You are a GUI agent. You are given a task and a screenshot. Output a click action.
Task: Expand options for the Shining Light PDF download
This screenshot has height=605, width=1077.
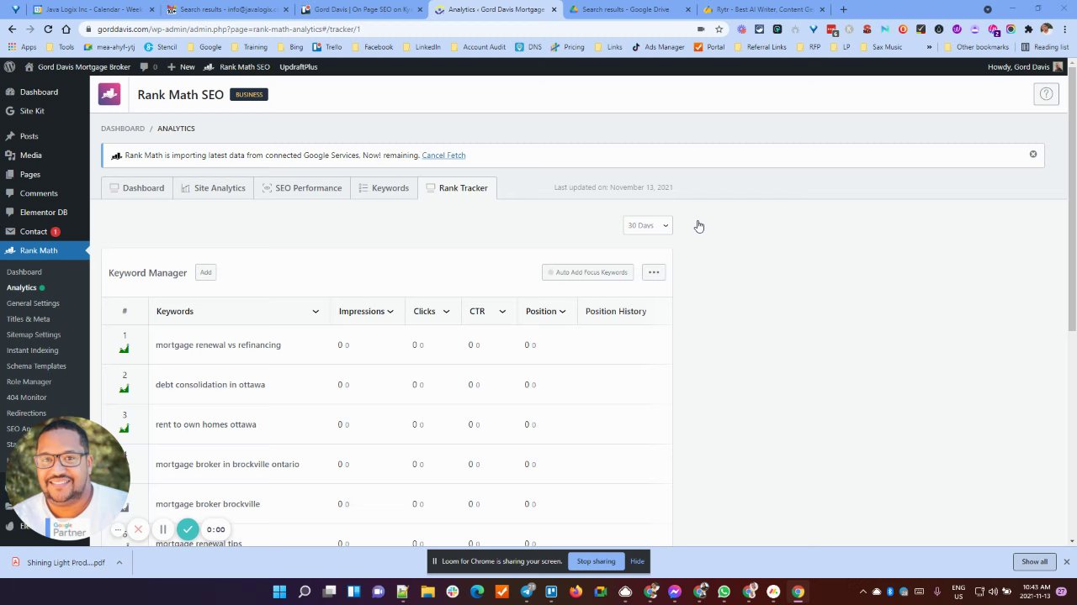tap(119, 562)
